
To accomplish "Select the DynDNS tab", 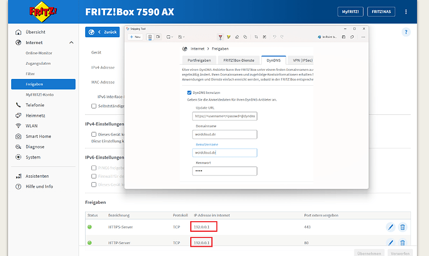I will (x=274, y=60).
